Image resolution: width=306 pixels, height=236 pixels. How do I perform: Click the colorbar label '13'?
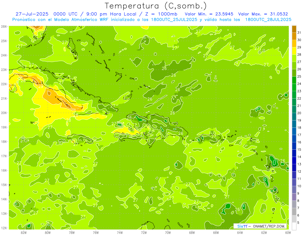click(x=299, y=164)
